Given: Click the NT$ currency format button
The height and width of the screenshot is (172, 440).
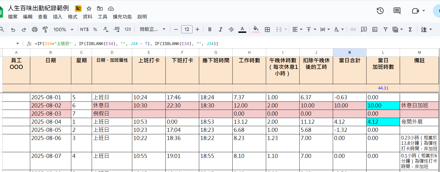Looking at the screenshot, I should click(x=84, y=30).
